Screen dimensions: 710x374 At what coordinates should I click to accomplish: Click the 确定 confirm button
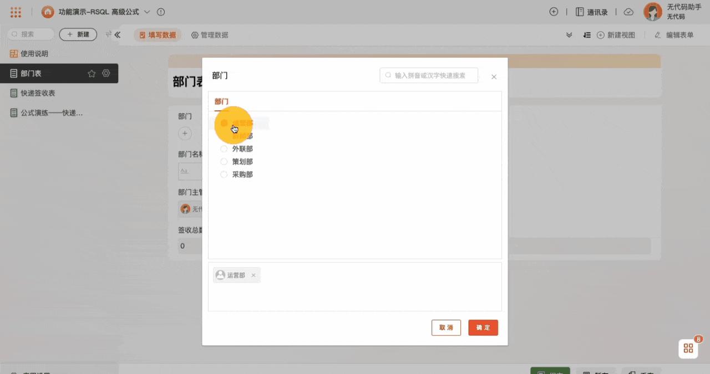coord(483,327)
